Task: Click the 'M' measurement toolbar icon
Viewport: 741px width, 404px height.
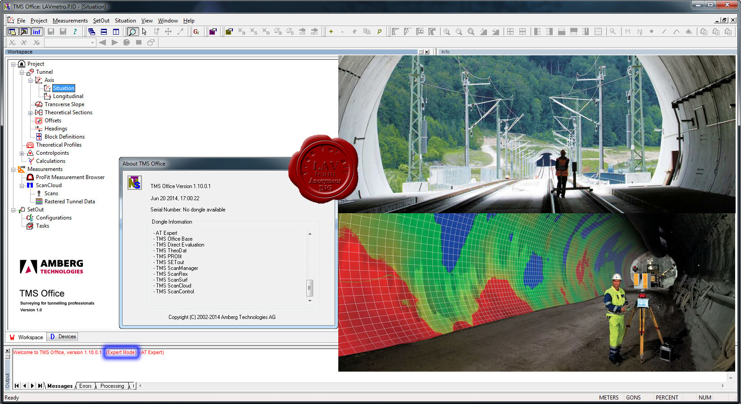Action: click(627, 31)
